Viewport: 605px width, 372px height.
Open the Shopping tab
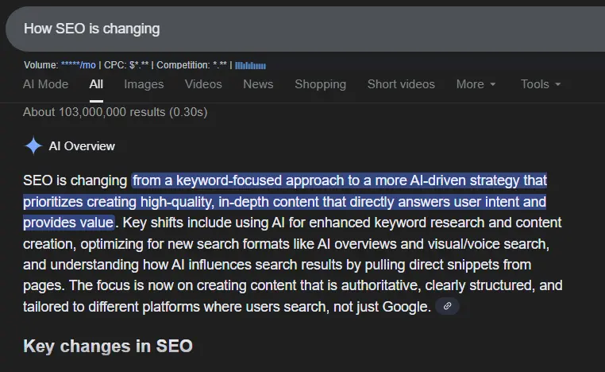(x=320, y=84)
